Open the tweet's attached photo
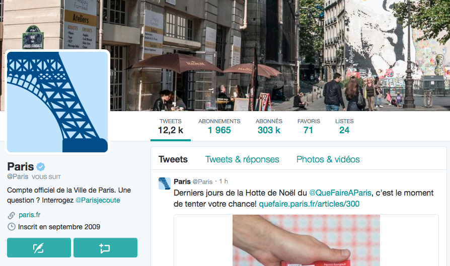 pos(306,240)
